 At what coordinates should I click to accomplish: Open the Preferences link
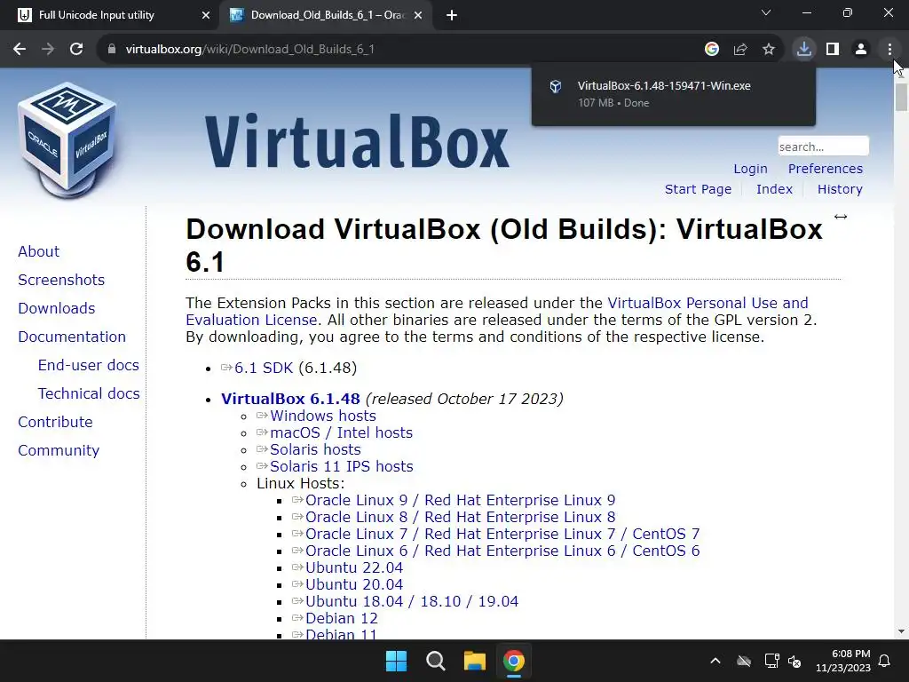pos(825,169)
